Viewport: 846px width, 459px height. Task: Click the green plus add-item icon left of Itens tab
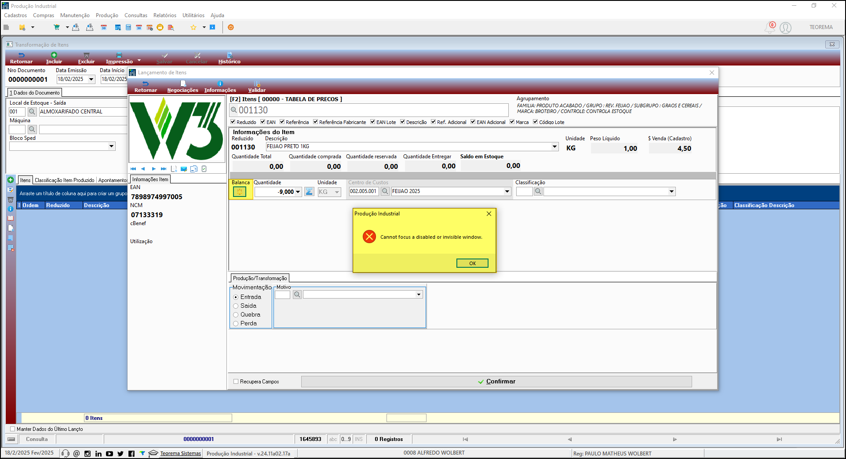point(11,180)
